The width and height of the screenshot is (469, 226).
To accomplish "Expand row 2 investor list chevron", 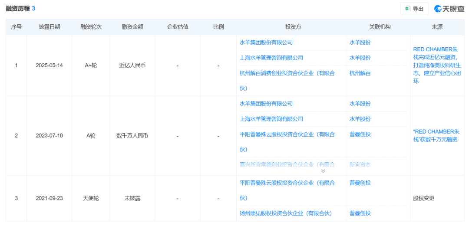I will point(323,171).
